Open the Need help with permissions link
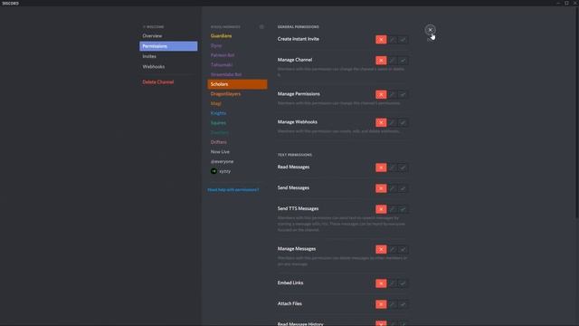 233,189
